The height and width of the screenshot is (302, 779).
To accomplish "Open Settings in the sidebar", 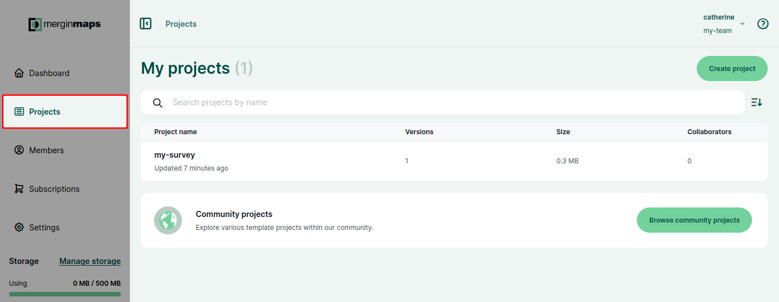I will point(65,228).
